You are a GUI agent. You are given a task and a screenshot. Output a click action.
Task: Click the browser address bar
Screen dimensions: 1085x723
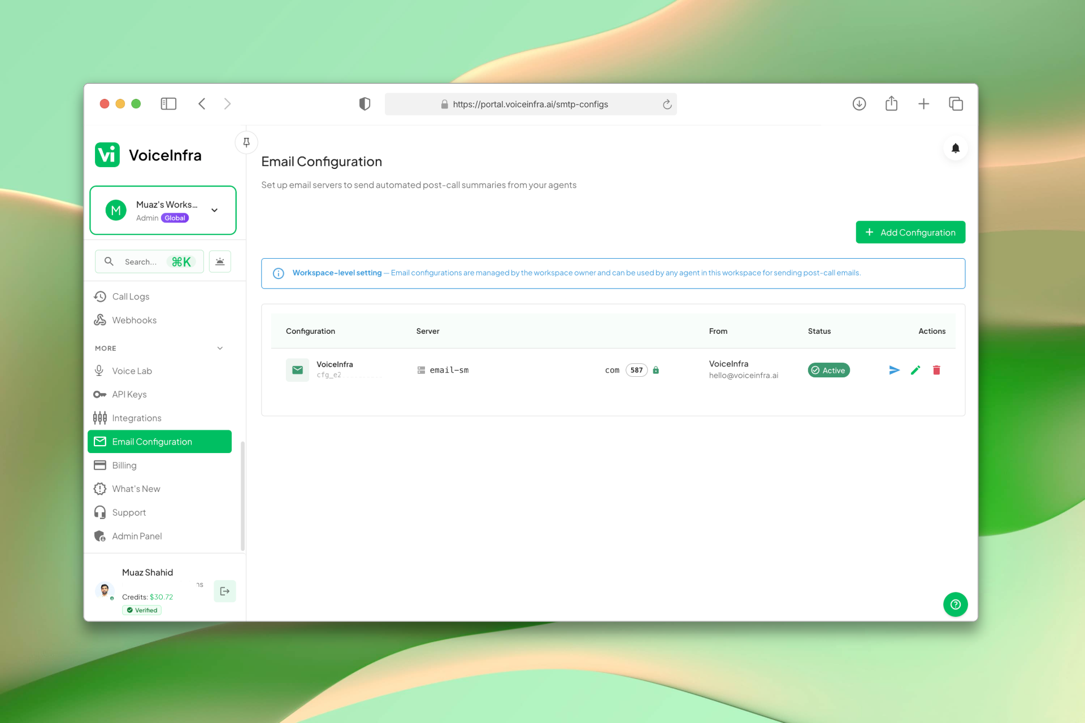coord(531,104)
